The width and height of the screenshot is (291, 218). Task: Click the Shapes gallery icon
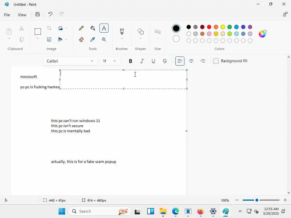pos(140,32)
